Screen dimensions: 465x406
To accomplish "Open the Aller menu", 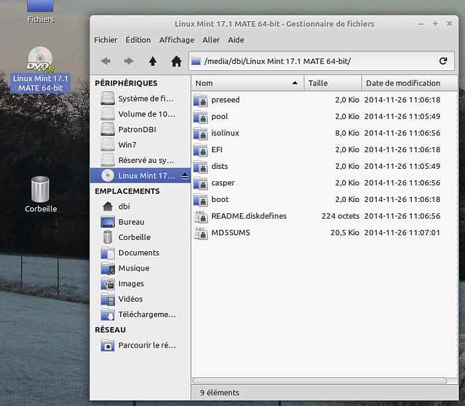I will [211, 40].
